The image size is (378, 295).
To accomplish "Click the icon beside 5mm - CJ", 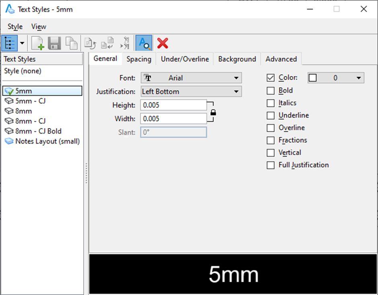I will (x=9, y=101).
